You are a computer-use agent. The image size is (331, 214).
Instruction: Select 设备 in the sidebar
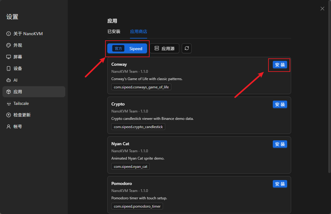click(x=34, y=68)
